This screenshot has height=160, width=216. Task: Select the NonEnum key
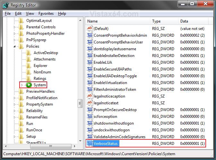[42, 72]
